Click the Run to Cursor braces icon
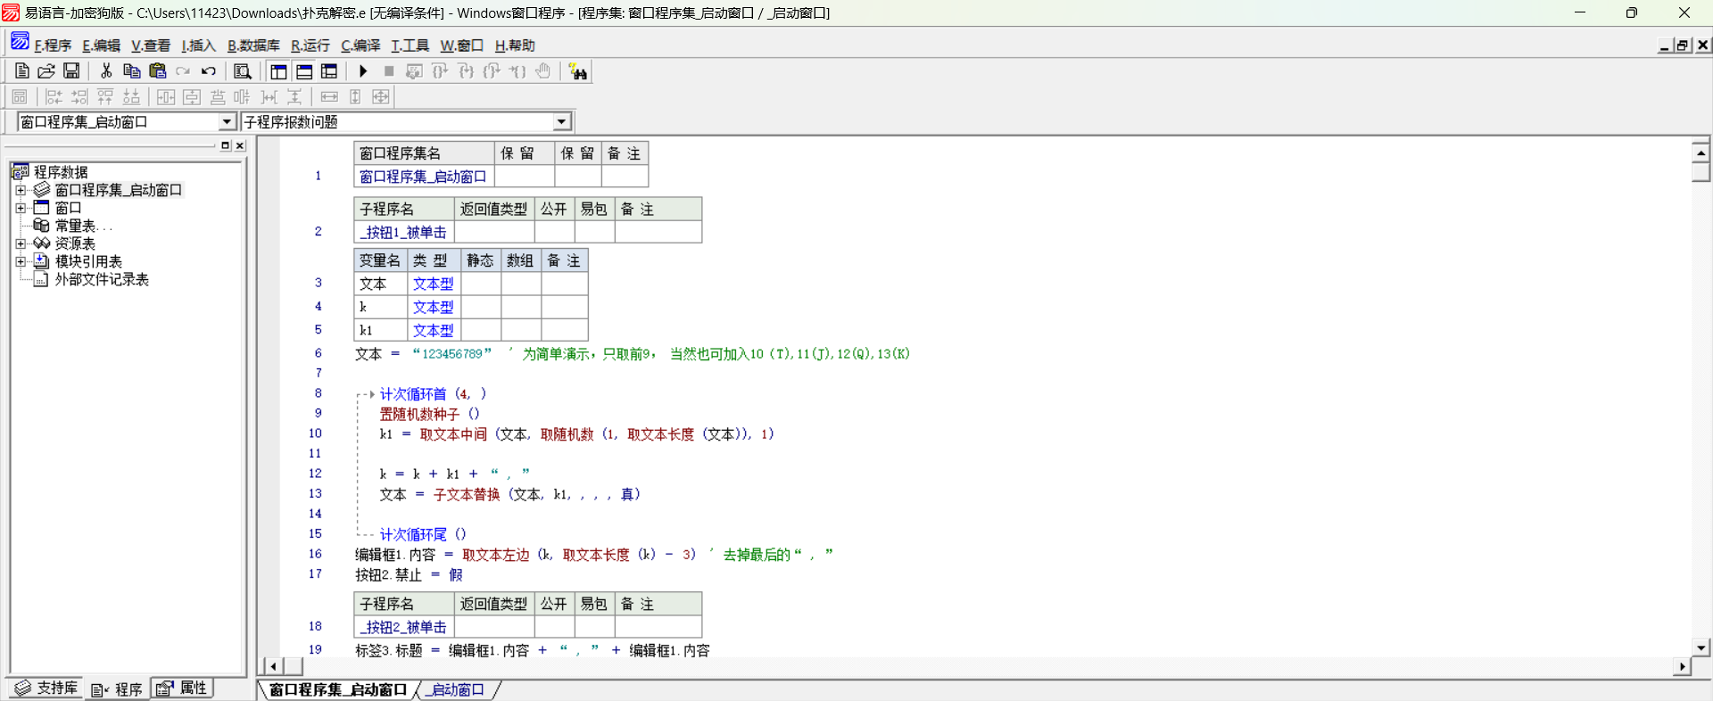The height and width of the screenshot is (701, 1713). pyautogui.click(x=517, y=71)
